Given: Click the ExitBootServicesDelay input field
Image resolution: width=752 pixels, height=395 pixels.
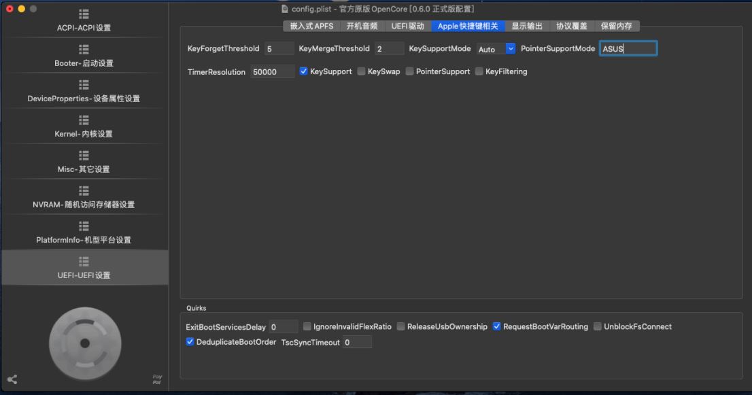Looking at the screenshot, I should (284, 327).
